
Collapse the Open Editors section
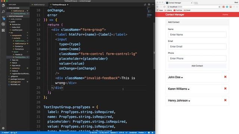click(x=18, y=8)
